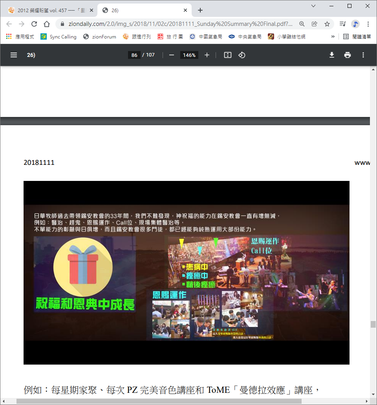The height and width of the screenshot is (405, 377).
Task: Click the scroll right arrow
Action: tap(367, 401)
